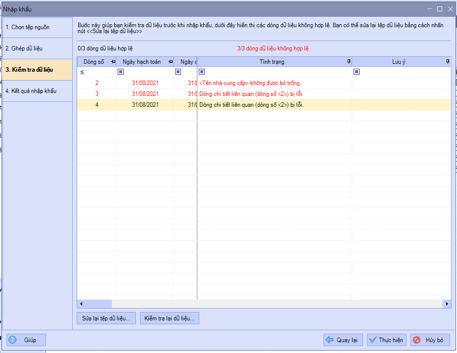This screenshot has height=353, width=457.
Task: Unpin the Tình trạng column via pin icon
Action: point(349,62)
